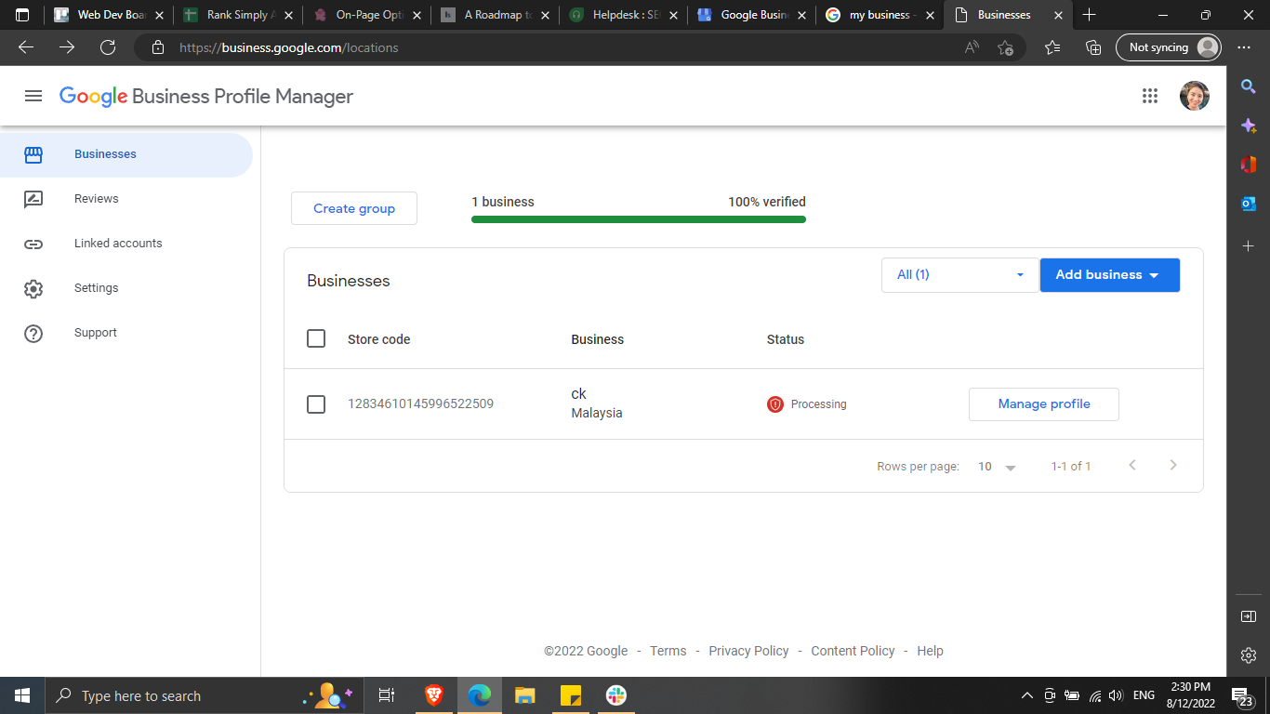Click the red Processing status icon
Viewport: 1270px width, 714px height.
click(775, 404)
